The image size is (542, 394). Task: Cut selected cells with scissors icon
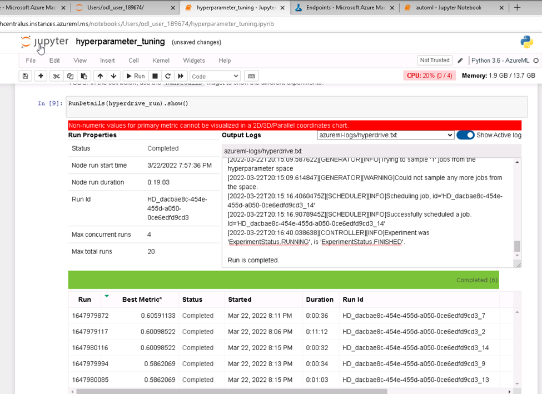pyautogui.click(x=56, y=76)
